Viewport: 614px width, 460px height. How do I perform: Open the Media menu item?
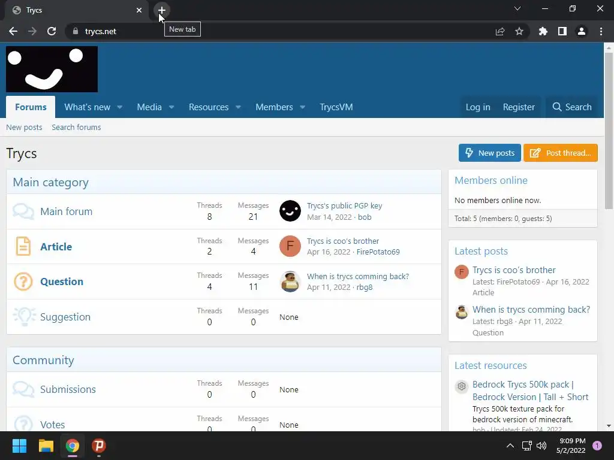(149, 107)
